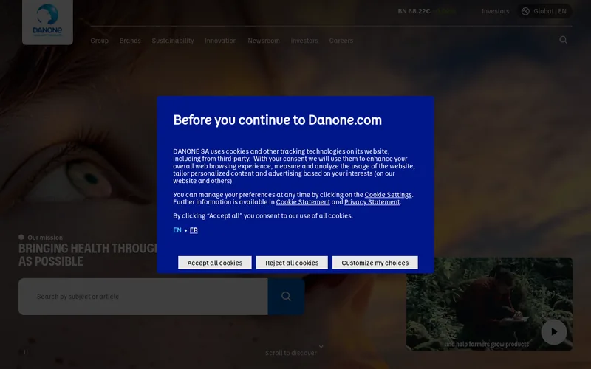
Task: Open the Cookie Statement link
Action: pyautogui.click(x=303, y=201)
